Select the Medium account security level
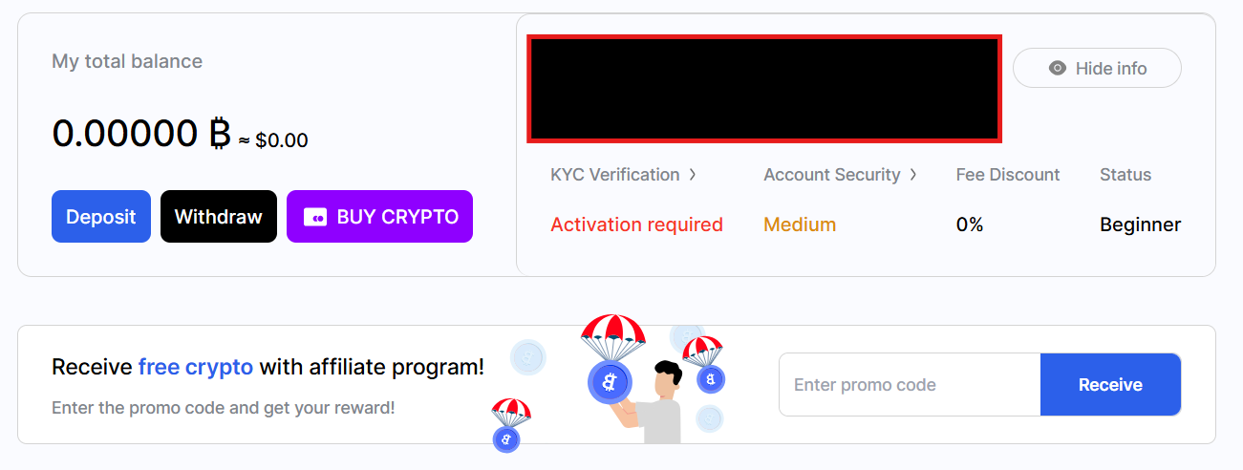Viewport: 1243px width, 470px height. pyautogui.click(x=800, y=224)
